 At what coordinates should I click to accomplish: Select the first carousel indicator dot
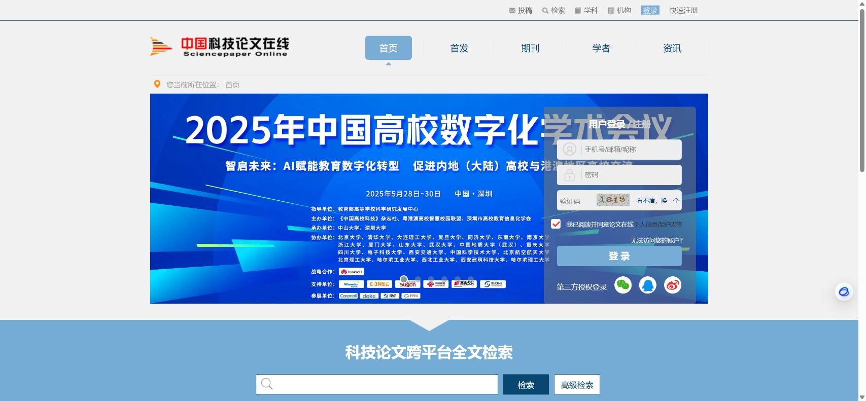pyautogui.click(x=404, y=279)
